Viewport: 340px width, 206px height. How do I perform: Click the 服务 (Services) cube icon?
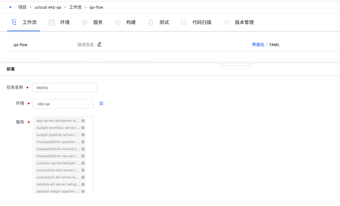pos(85,22)
